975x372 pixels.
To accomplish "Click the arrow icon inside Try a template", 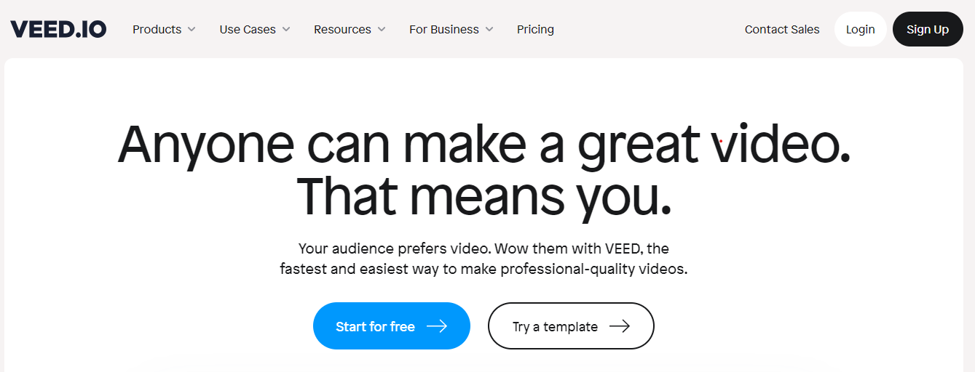I will (x=620, y=326).
